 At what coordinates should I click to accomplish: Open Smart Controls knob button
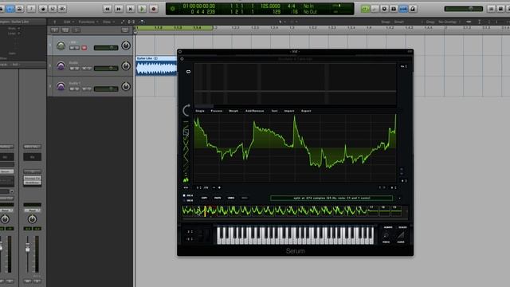42,9
